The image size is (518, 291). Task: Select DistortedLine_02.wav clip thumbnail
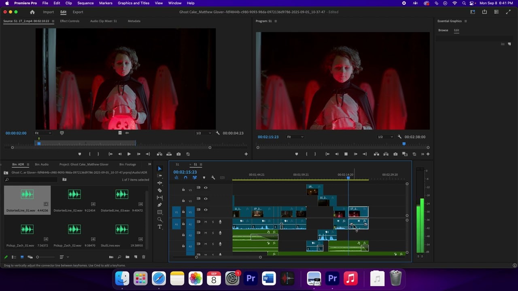pyautogui.click(x=74, y=194)
